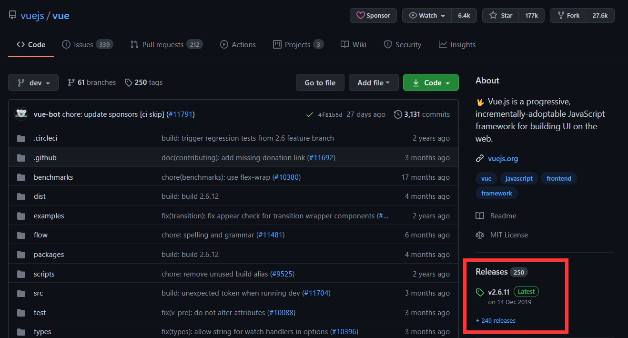This screenshot has height=338, width=628.
Task: Click the Fork button
Action: click(x=568, y=15)
